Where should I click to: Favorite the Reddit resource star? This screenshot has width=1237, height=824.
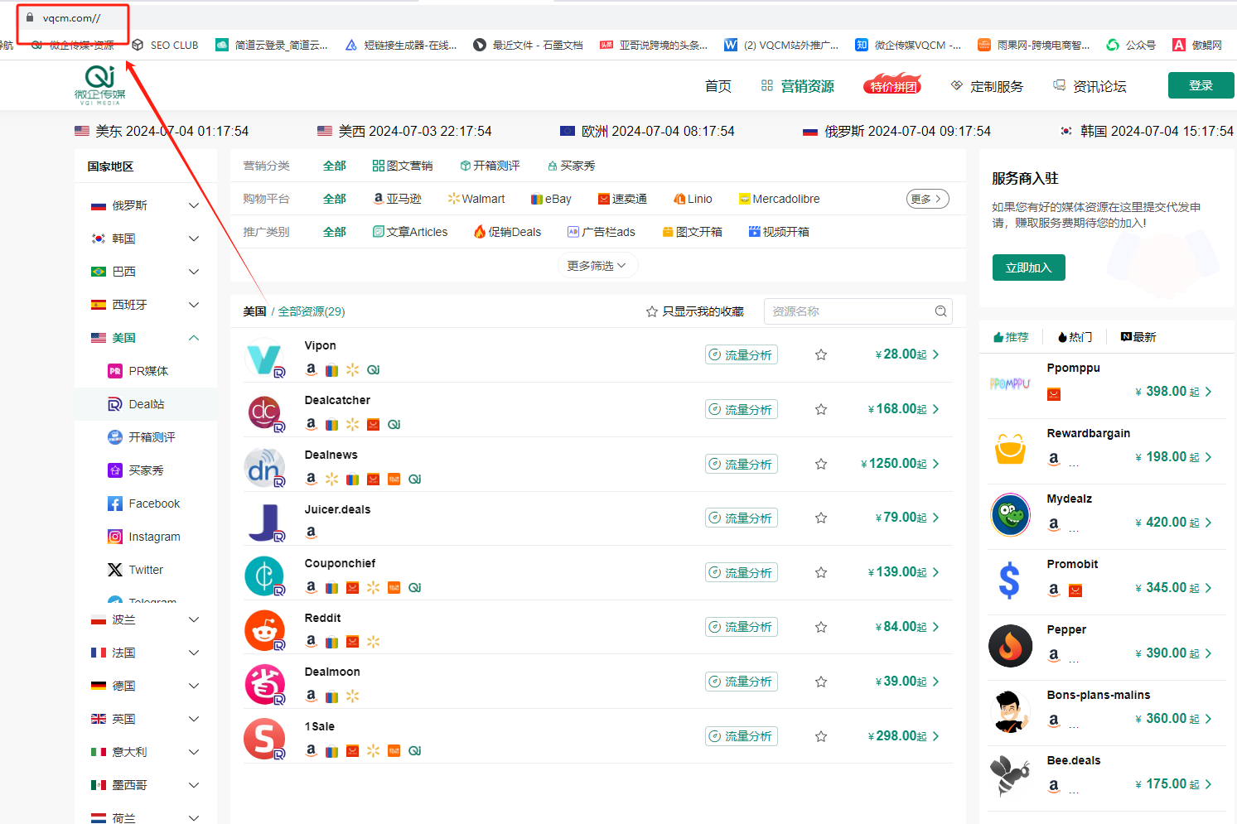821,627
